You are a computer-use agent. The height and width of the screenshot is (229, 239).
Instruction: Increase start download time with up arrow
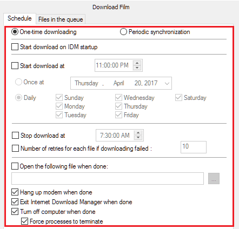[x=137, y=63]
